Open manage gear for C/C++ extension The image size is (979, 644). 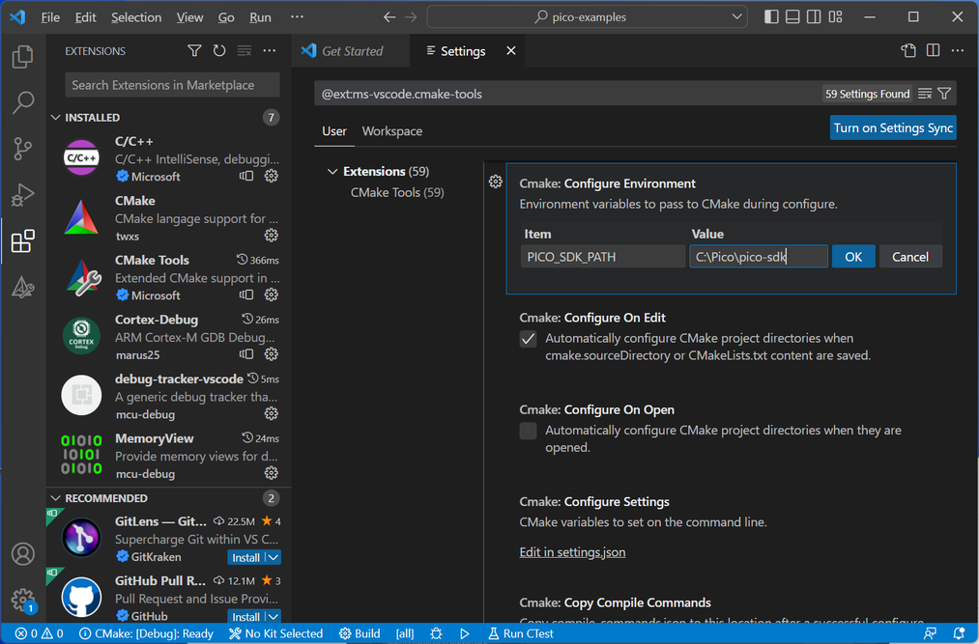(271, 176)
